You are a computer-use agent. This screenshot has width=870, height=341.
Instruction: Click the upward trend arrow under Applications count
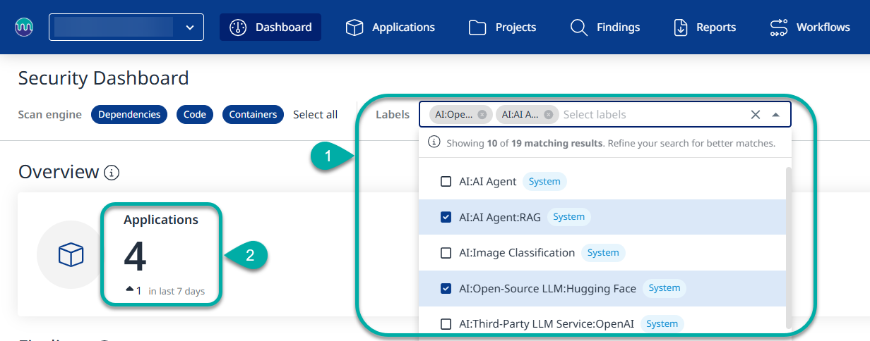(129, 290)
